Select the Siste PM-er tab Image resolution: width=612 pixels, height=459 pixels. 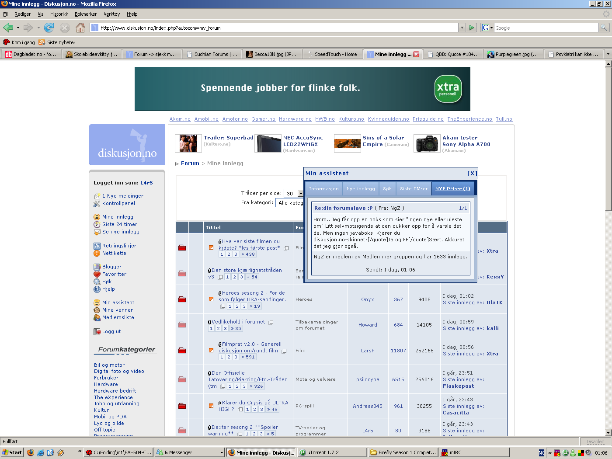(414, 189)
